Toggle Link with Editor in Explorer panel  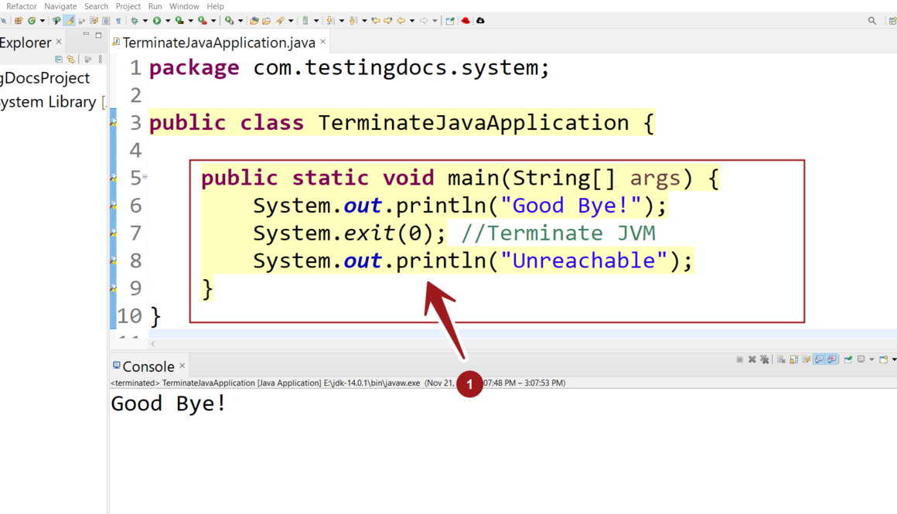pos(70,60)
